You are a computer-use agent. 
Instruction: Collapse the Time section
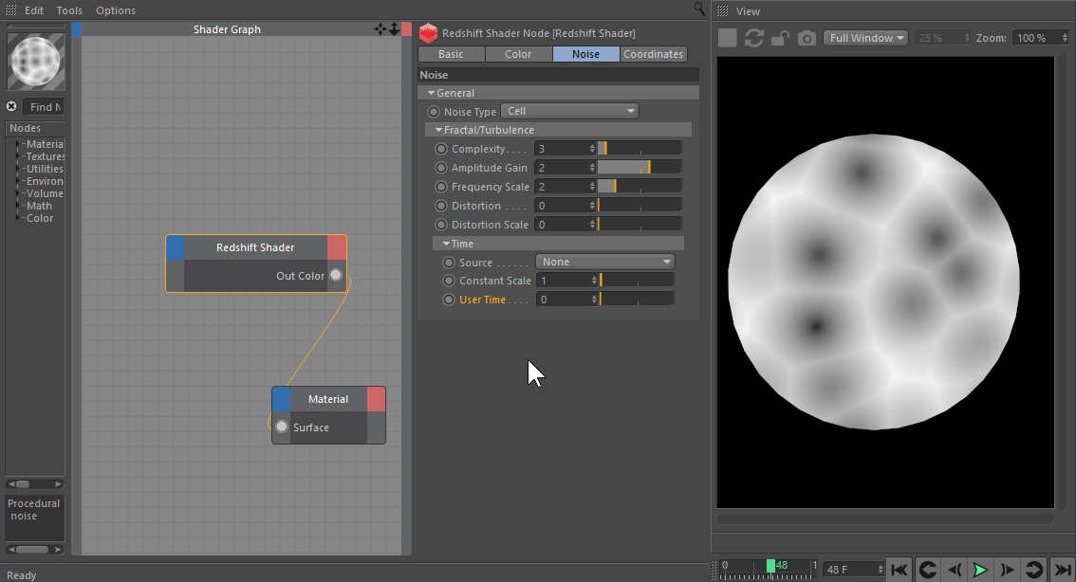pos(446,244)
